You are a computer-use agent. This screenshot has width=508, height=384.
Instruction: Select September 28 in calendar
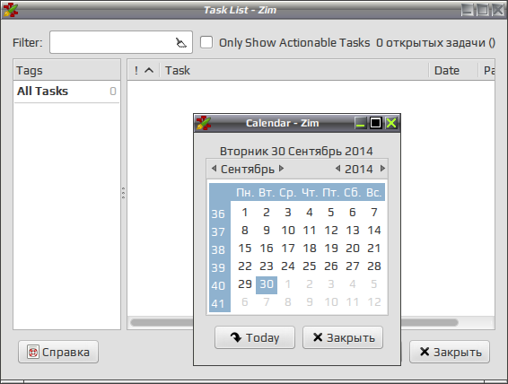pyautogui.click(x=374, y=266)
